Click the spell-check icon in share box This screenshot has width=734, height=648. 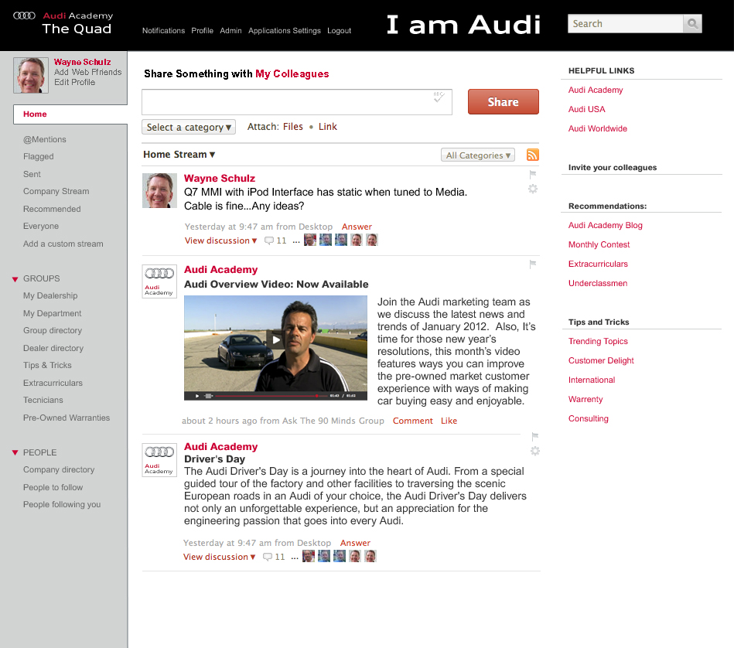pyautogui.click(x=439, y=97)
